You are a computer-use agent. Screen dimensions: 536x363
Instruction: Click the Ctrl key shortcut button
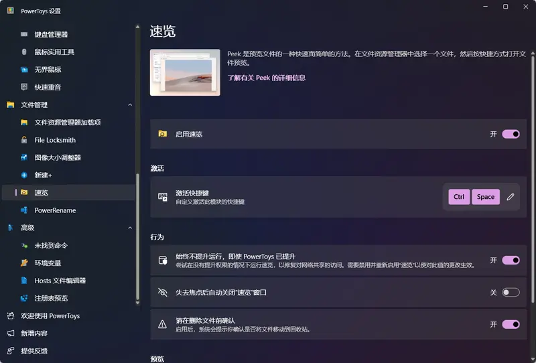click(x=459, y=197)
